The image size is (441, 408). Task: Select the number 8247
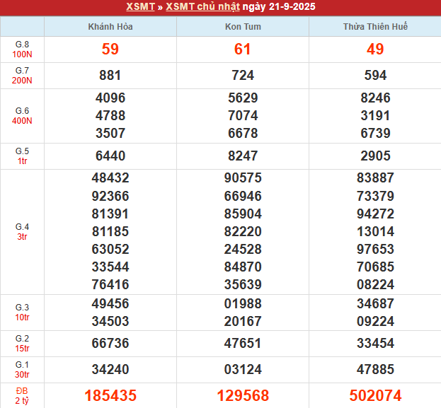pos(243,156)
